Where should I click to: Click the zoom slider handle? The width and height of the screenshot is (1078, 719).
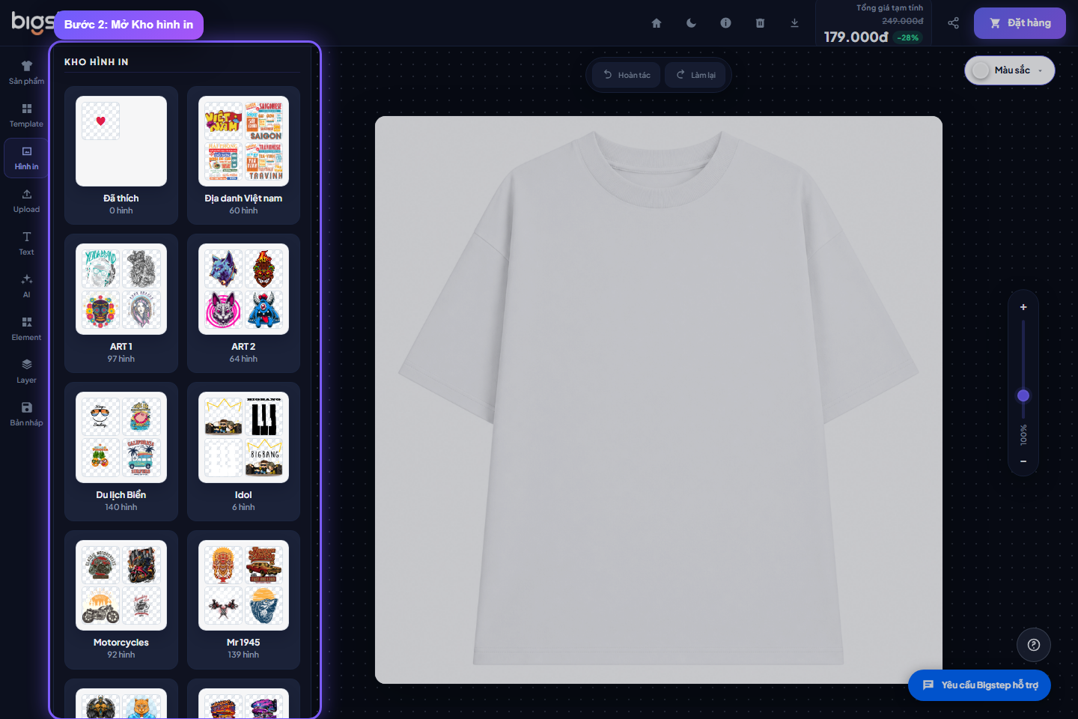point(1023,395)
